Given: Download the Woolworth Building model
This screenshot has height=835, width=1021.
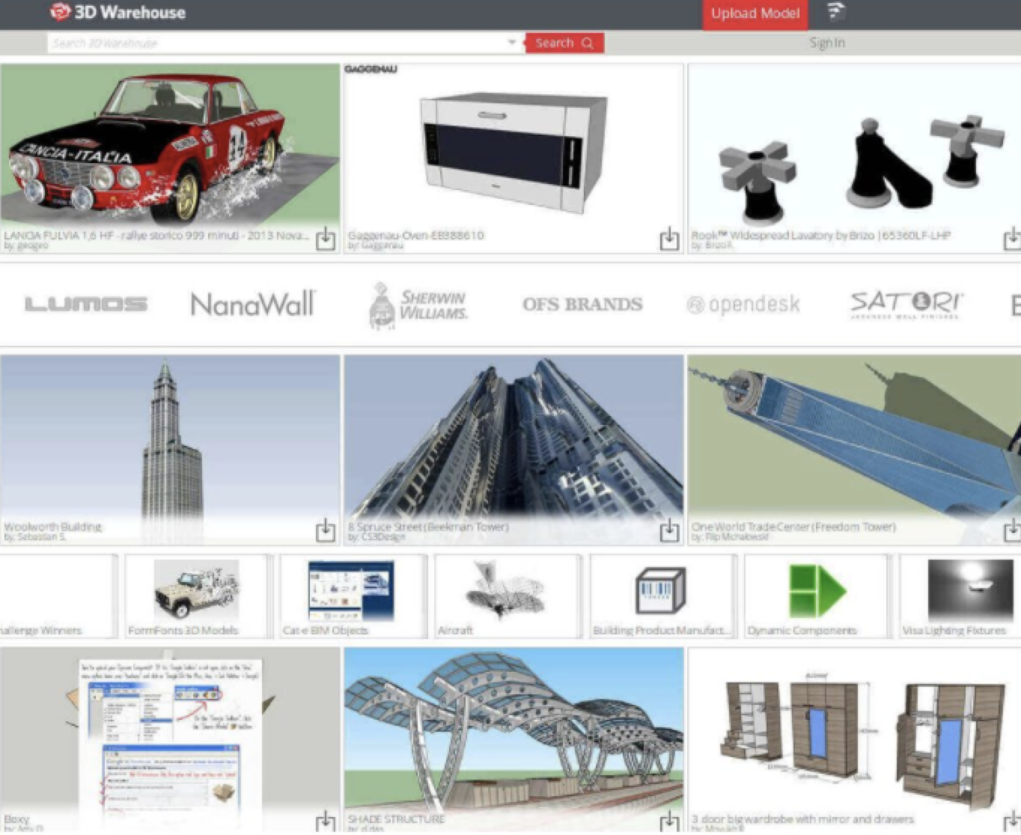Looking at the screenshot, I should [326, 530].
